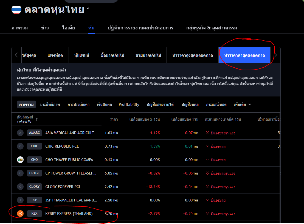Sort by เปลี่ยนแปลง % 1วัน column
The width and height of the screenshot is (304, 224).
(144, 119)
